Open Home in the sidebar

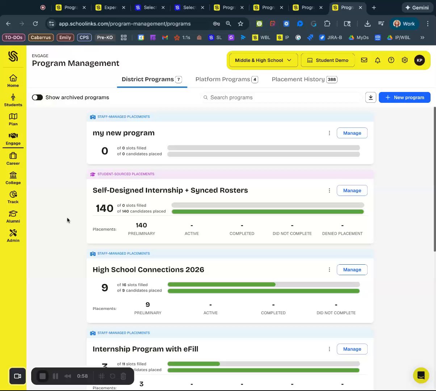(13, 81)
